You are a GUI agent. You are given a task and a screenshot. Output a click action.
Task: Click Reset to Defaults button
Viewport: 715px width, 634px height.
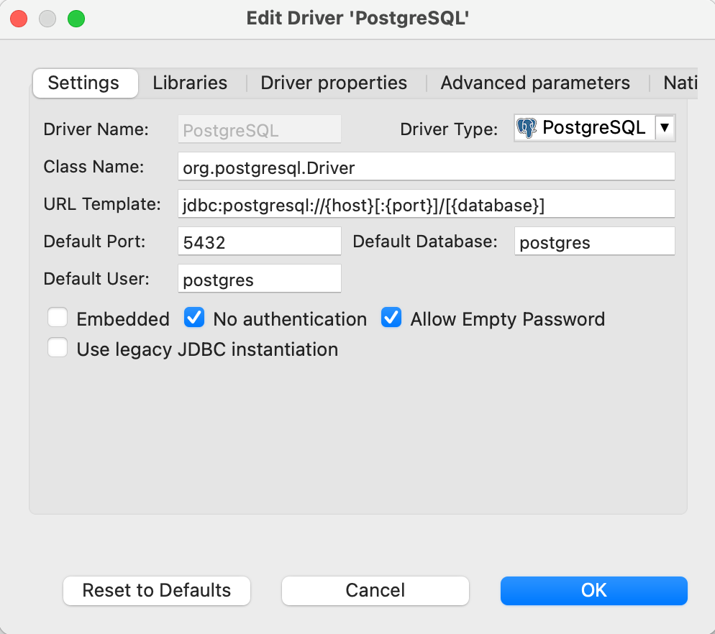(157, 591)
